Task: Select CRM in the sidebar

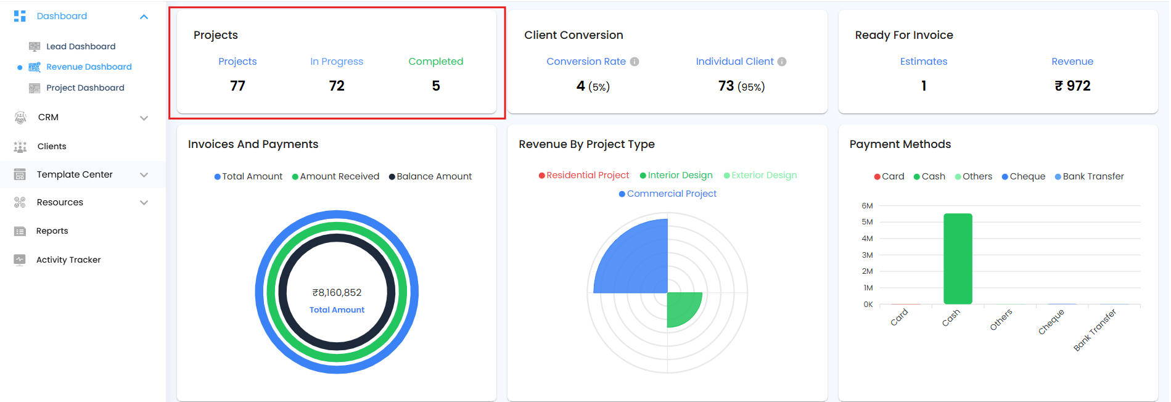Action: 48,117
